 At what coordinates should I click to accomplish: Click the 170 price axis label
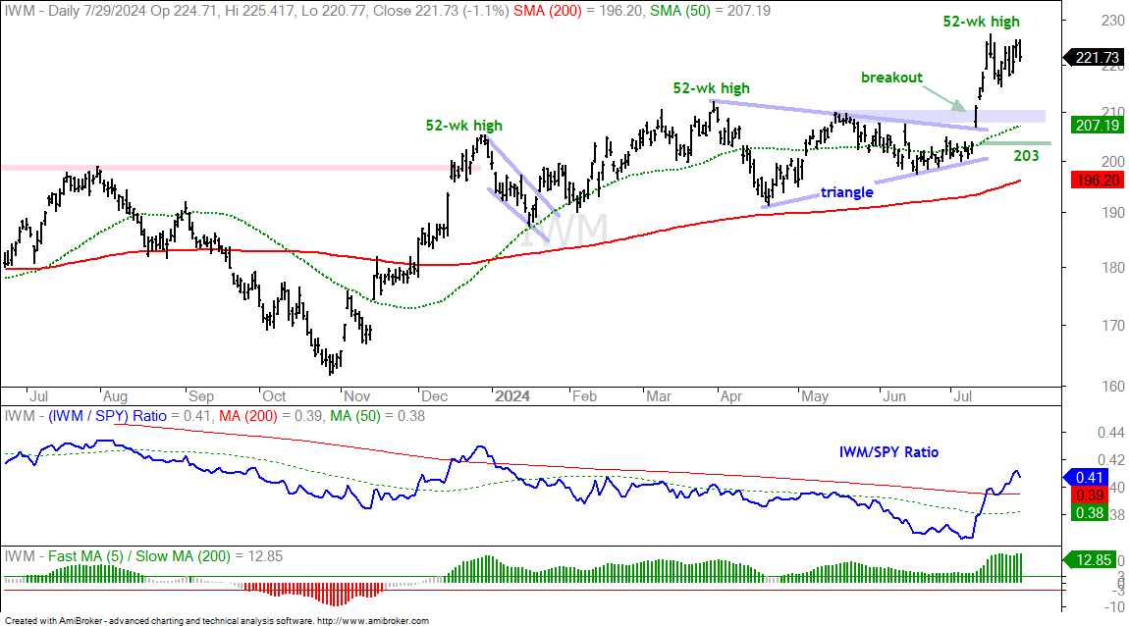[x=1111, y=325]
